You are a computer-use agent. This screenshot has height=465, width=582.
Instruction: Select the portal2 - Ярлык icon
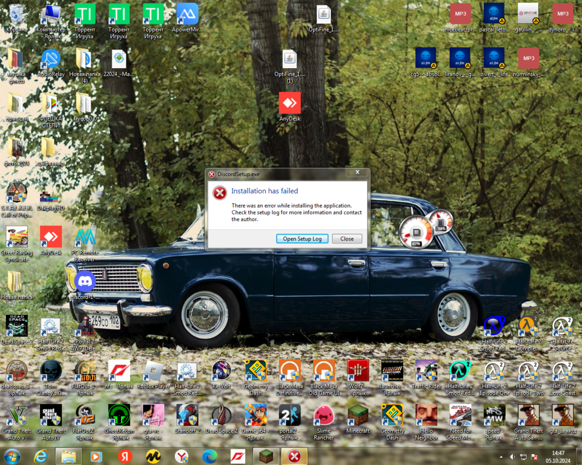pyautogui.click(x=289, y=423)
